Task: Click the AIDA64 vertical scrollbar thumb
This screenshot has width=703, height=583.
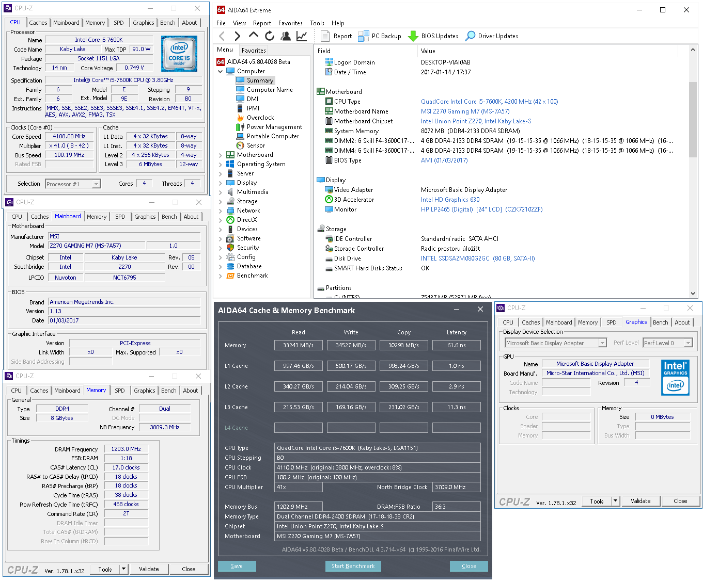Action: (x=693, y=119)
